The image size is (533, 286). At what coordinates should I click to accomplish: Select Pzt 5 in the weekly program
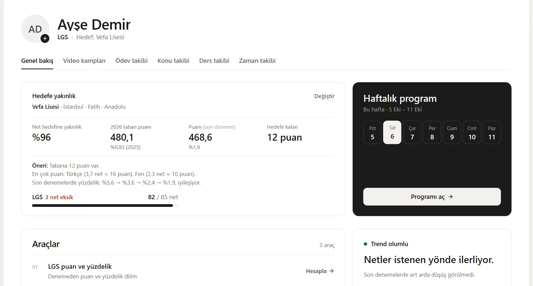(x=372, y=132)
